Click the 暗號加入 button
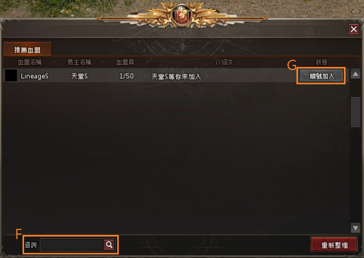The image size is (364, 258). (322, 76)
